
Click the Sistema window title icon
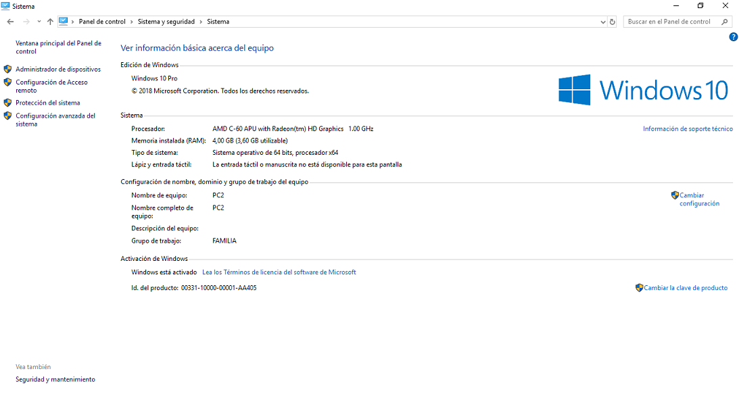5,6
